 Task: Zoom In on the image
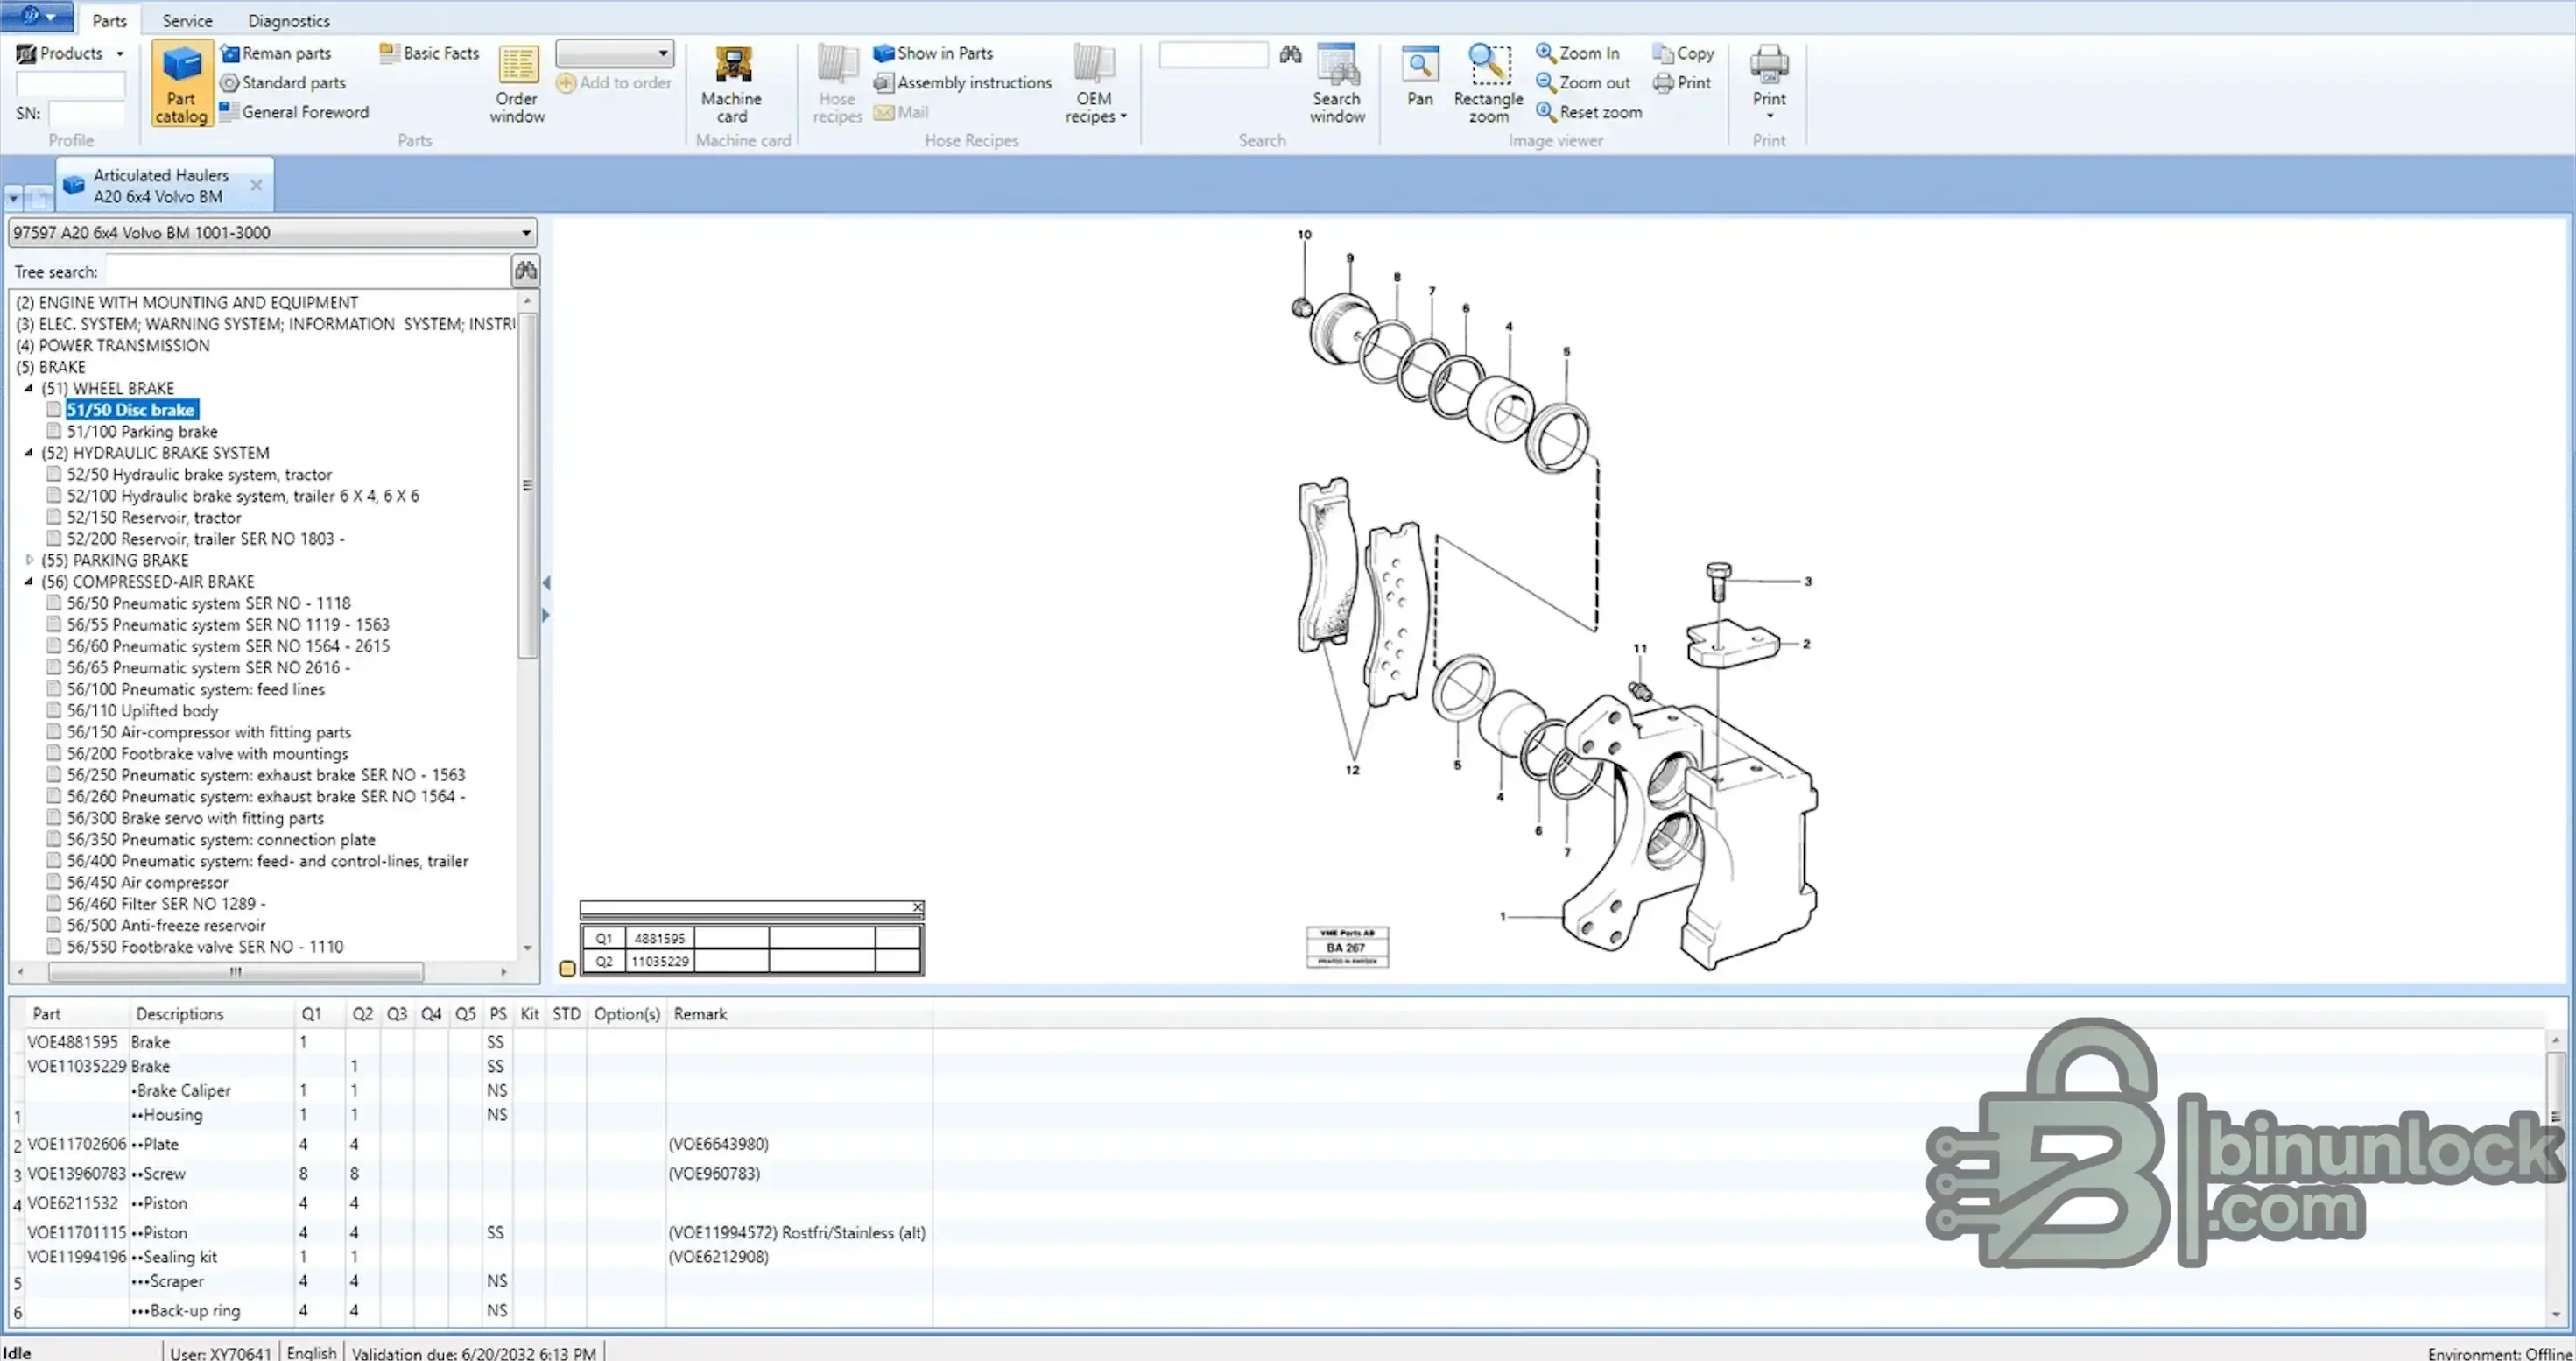1578,53
